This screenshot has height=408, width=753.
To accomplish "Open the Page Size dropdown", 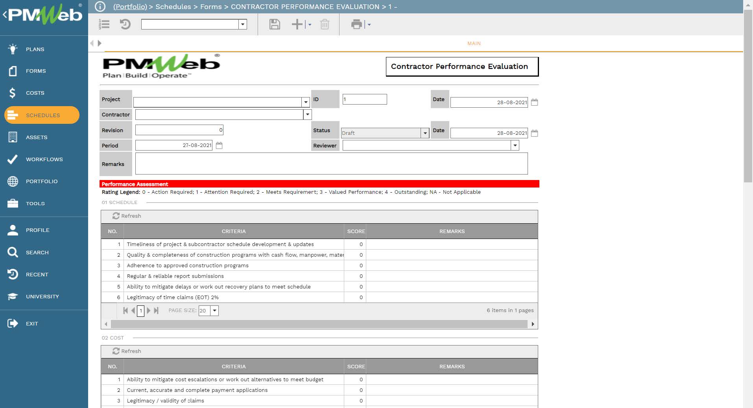I will (214, 311).
